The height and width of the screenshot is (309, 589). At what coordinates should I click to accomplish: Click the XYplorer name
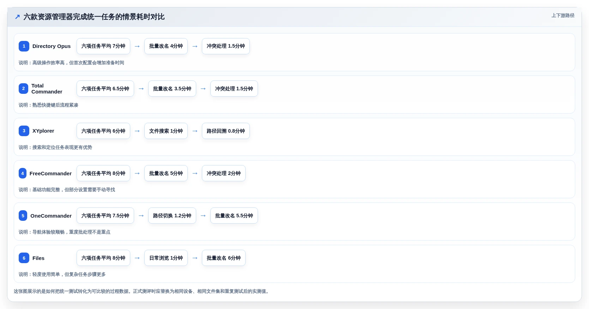tap(43, 131)
